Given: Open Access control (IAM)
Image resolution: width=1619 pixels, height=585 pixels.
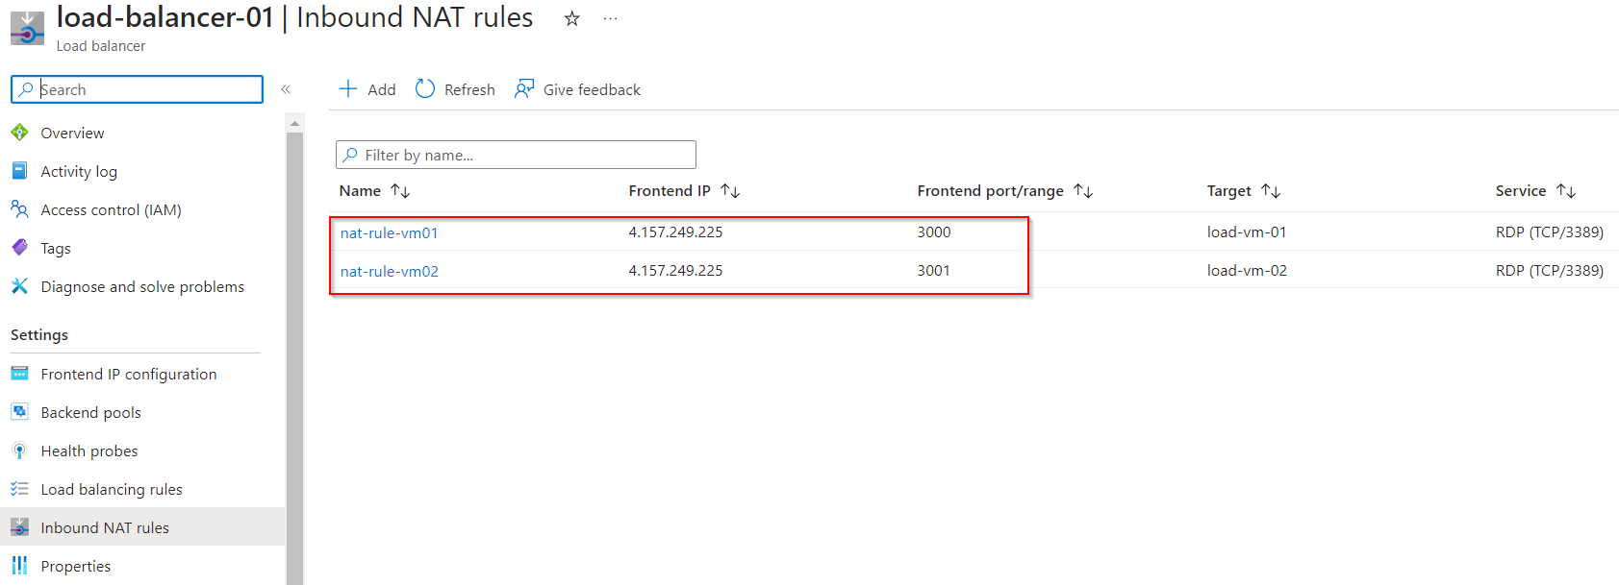Looking at the screenshot, I should [111, 209].
